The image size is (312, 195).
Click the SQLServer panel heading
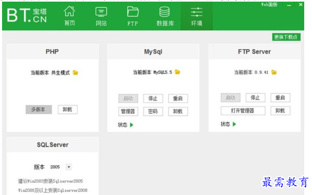52,145
